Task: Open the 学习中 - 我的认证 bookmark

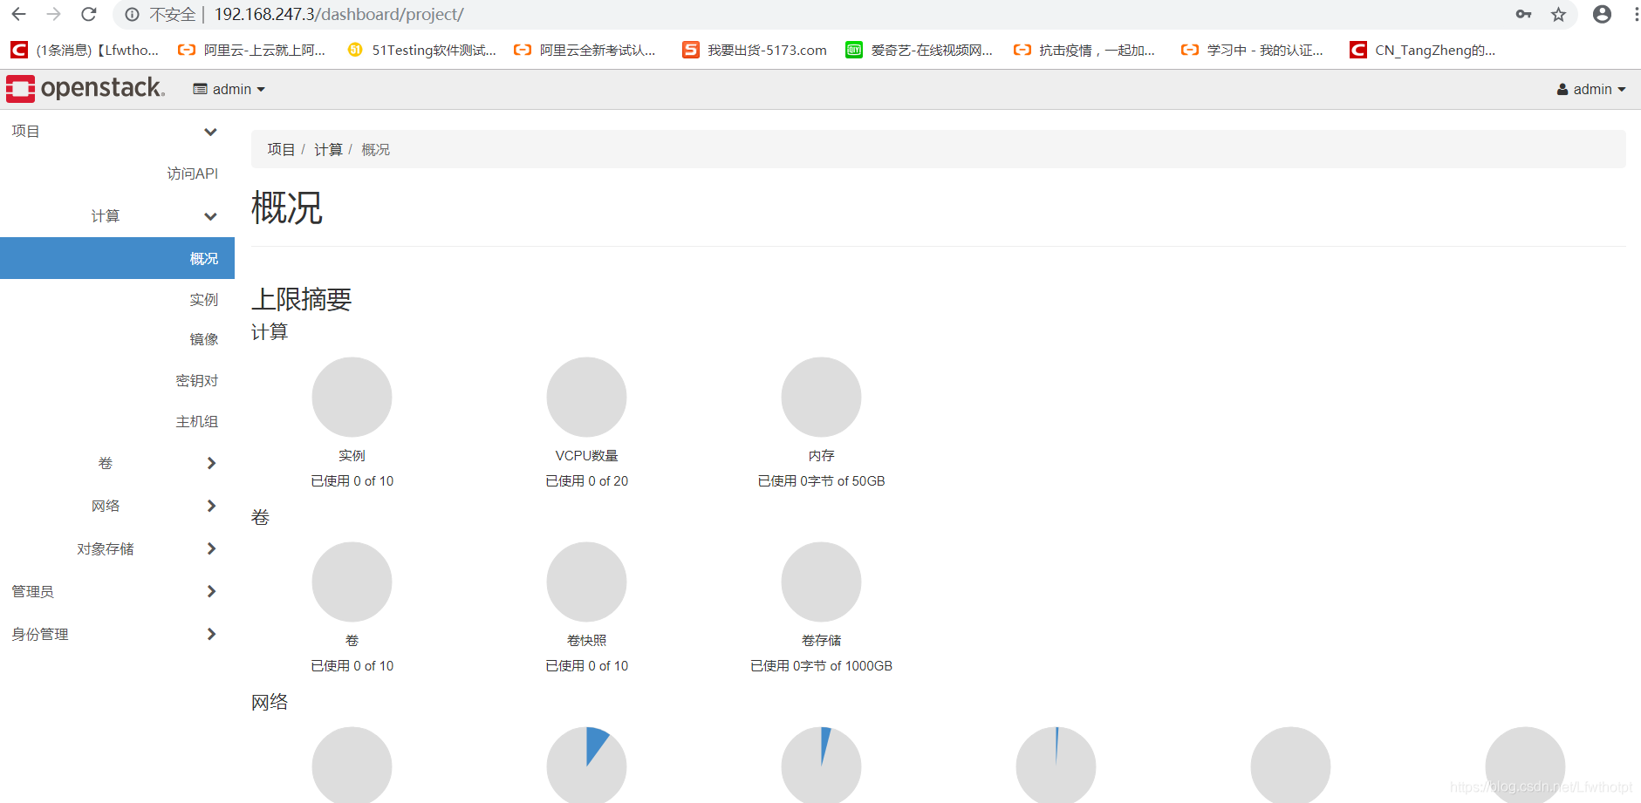Action: [1252, 50]
